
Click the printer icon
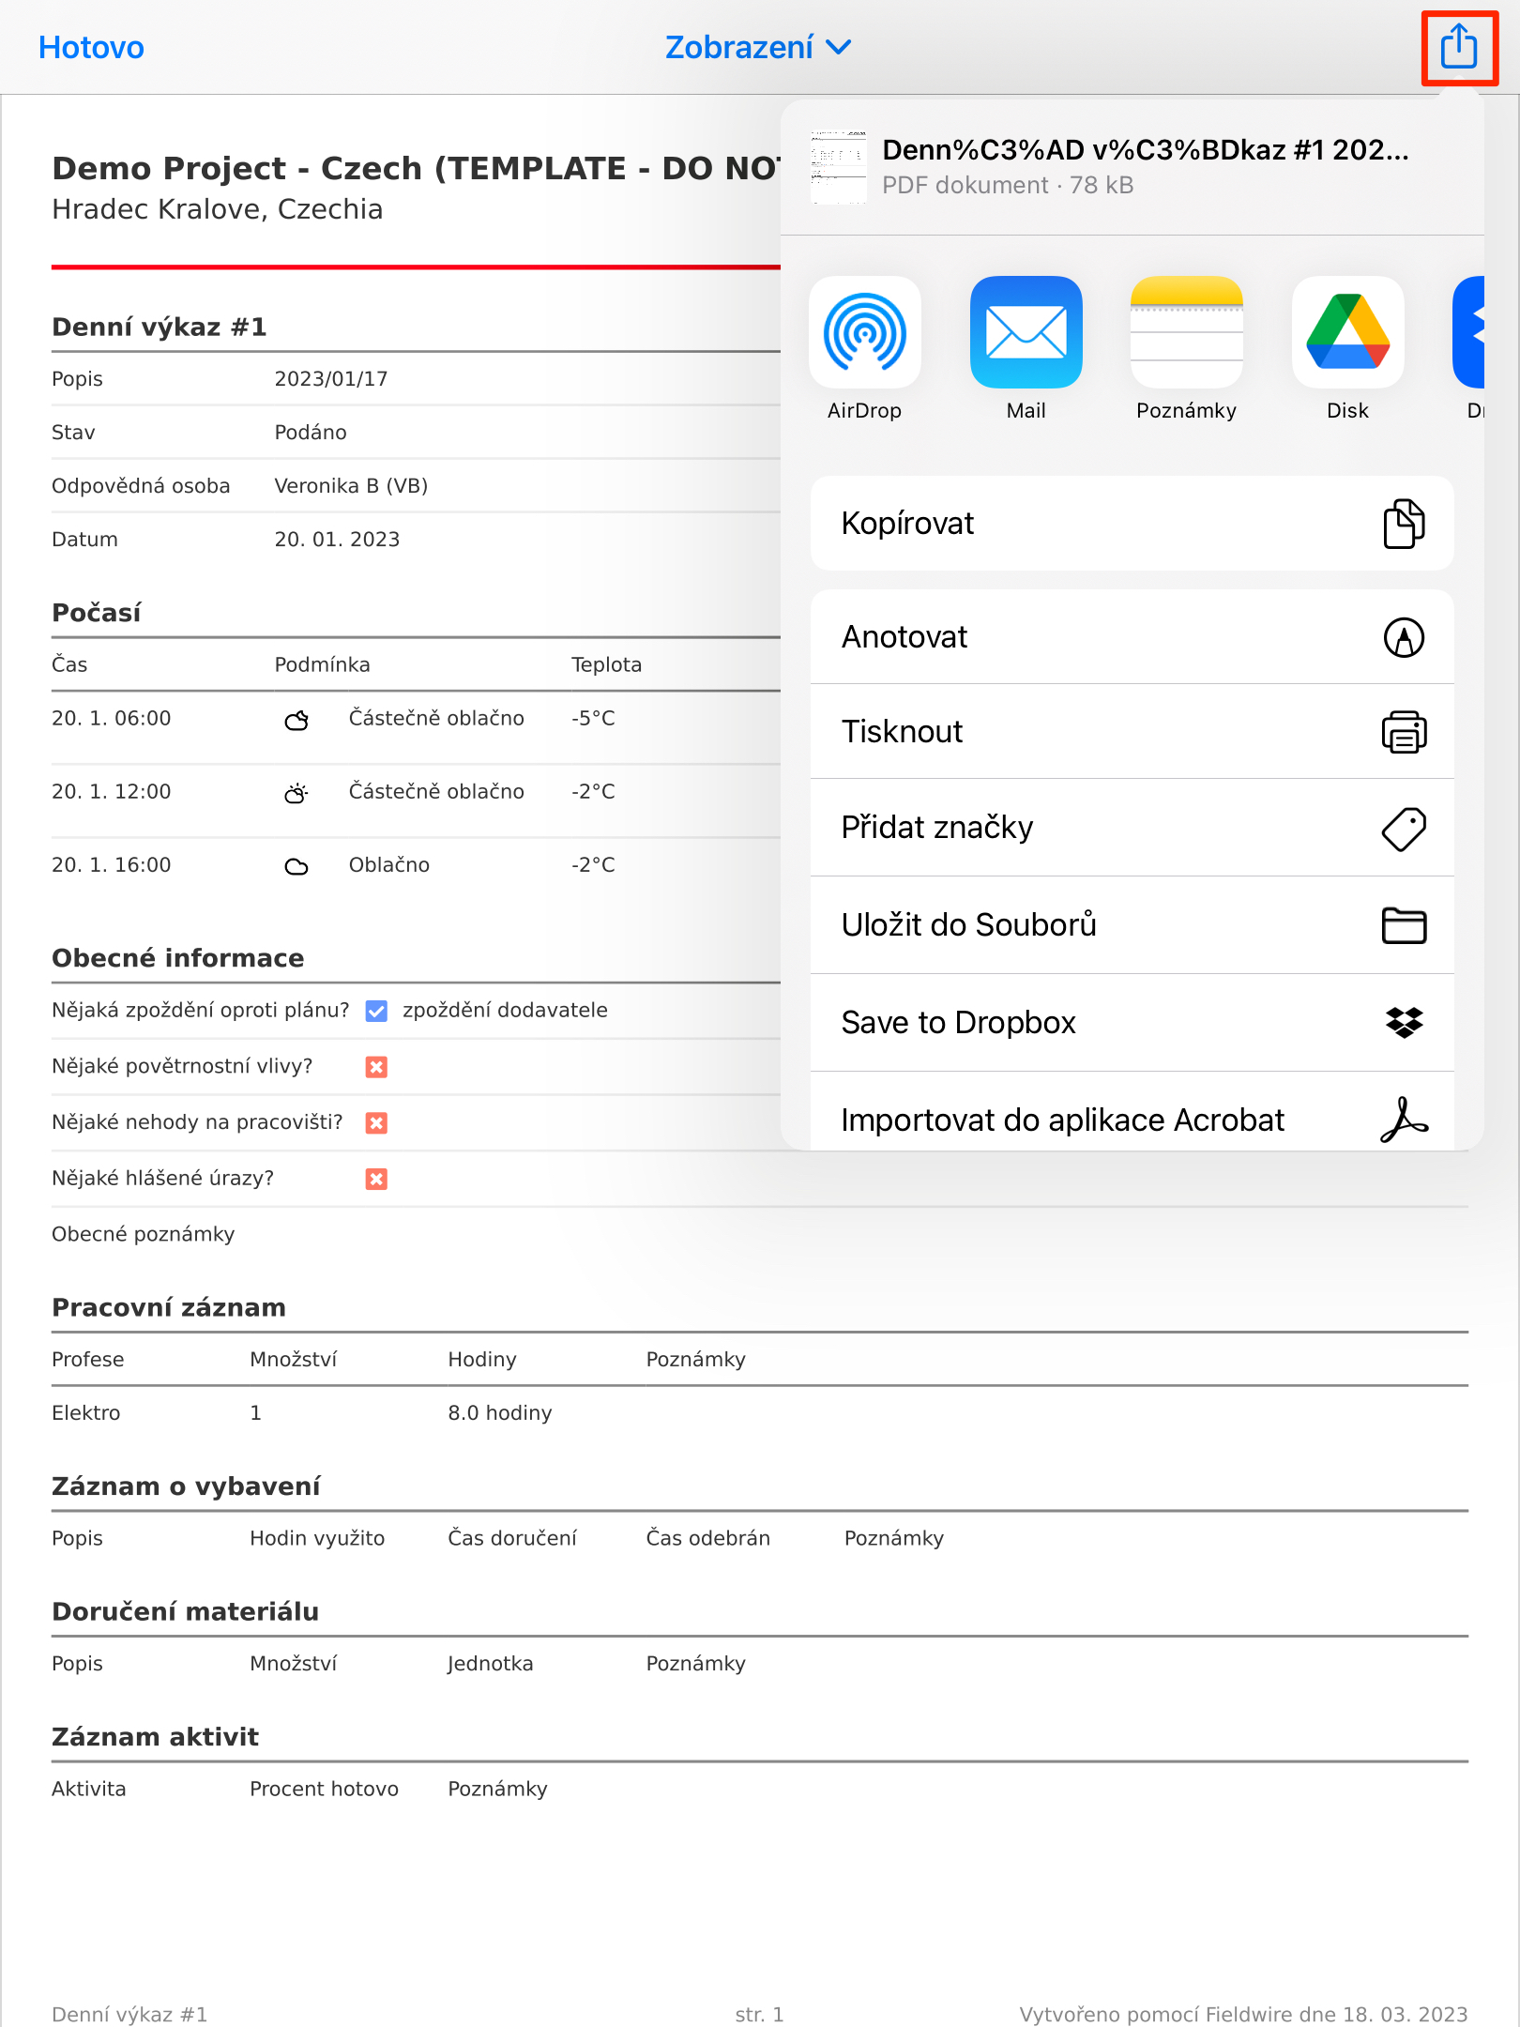(x=1404, y=732)
